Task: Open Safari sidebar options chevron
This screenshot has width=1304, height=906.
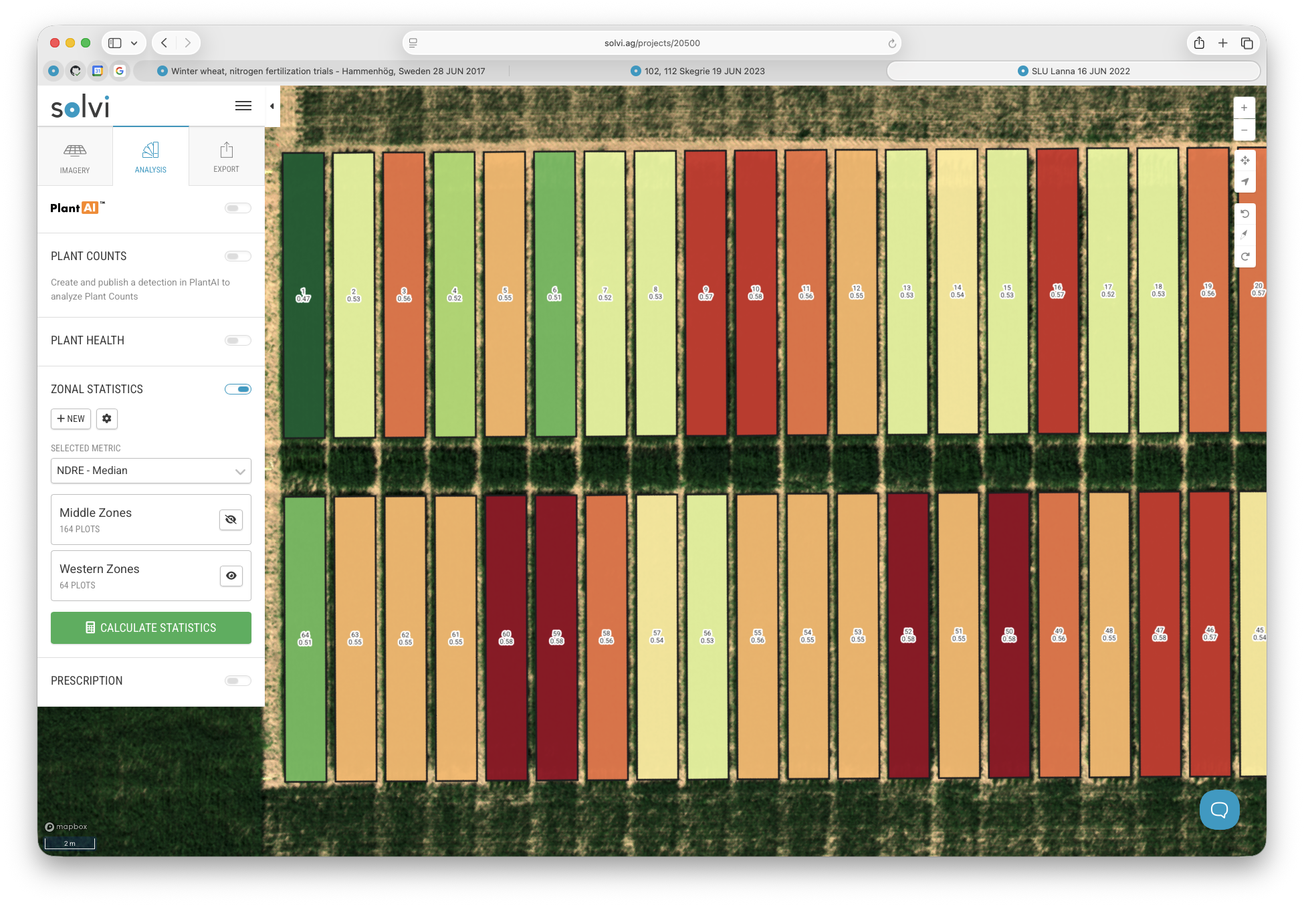Action: point(134,43)
